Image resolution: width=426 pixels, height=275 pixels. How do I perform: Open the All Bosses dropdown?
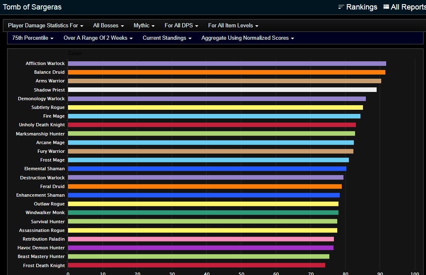click(x=108, y=25)
